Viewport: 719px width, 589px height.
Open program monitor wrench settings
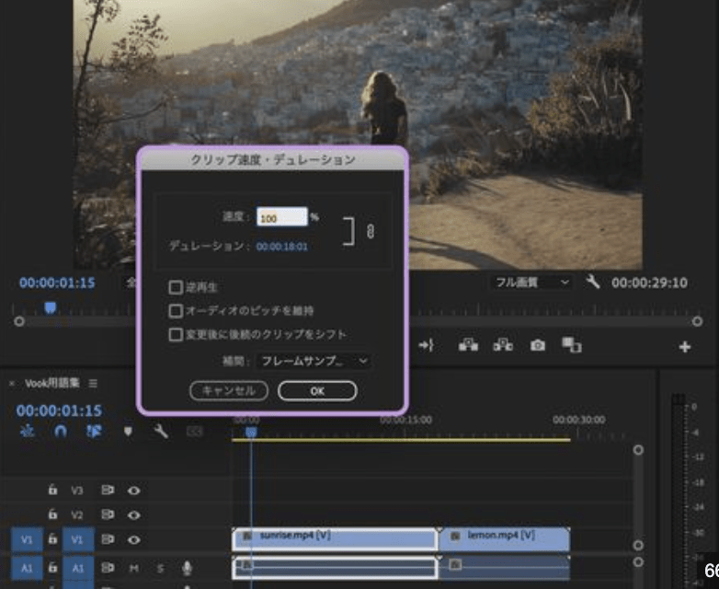pyautogui.click(x=593, y=283)
